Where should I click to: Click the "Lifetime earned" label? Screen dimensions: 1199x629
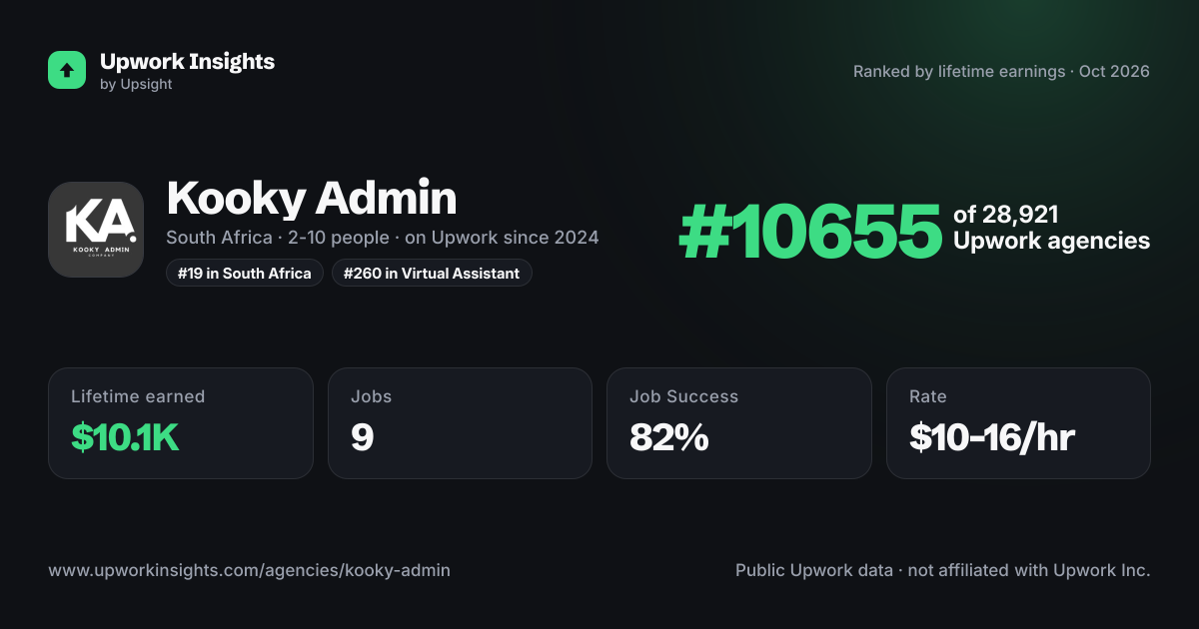138,396
